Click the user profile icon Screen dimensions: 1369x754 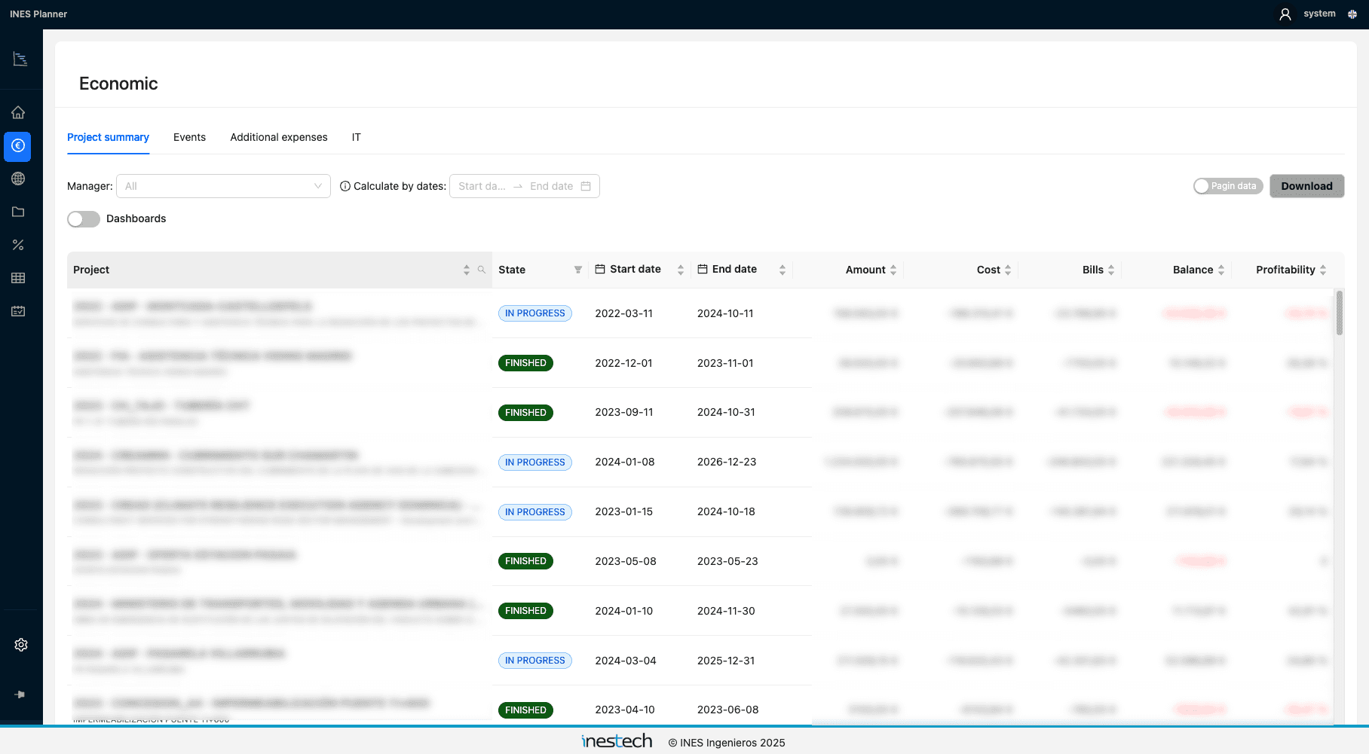1285,14
